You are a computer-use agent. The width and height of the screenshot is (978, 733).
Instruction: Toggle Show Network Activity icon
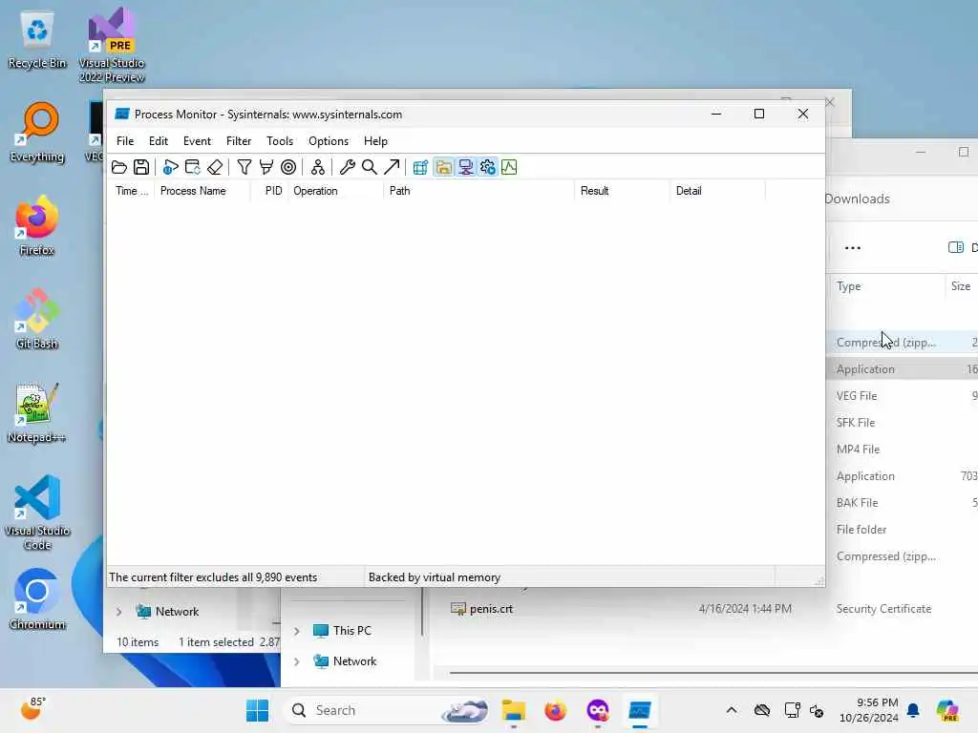pyautogui.click(x=465, y=167)
